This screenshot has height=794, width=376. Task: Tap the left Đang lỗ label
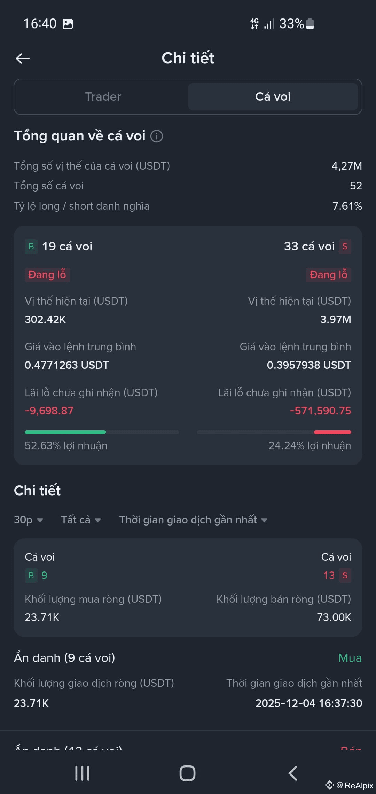pos(47,275)
